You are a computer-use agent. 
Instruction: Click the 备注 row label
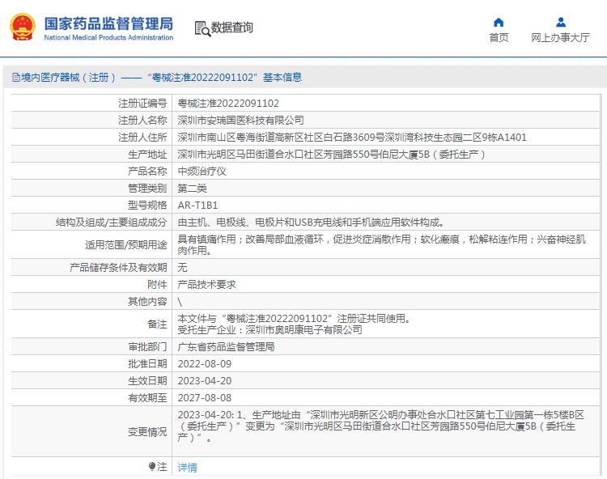click(x=157, y=324)
